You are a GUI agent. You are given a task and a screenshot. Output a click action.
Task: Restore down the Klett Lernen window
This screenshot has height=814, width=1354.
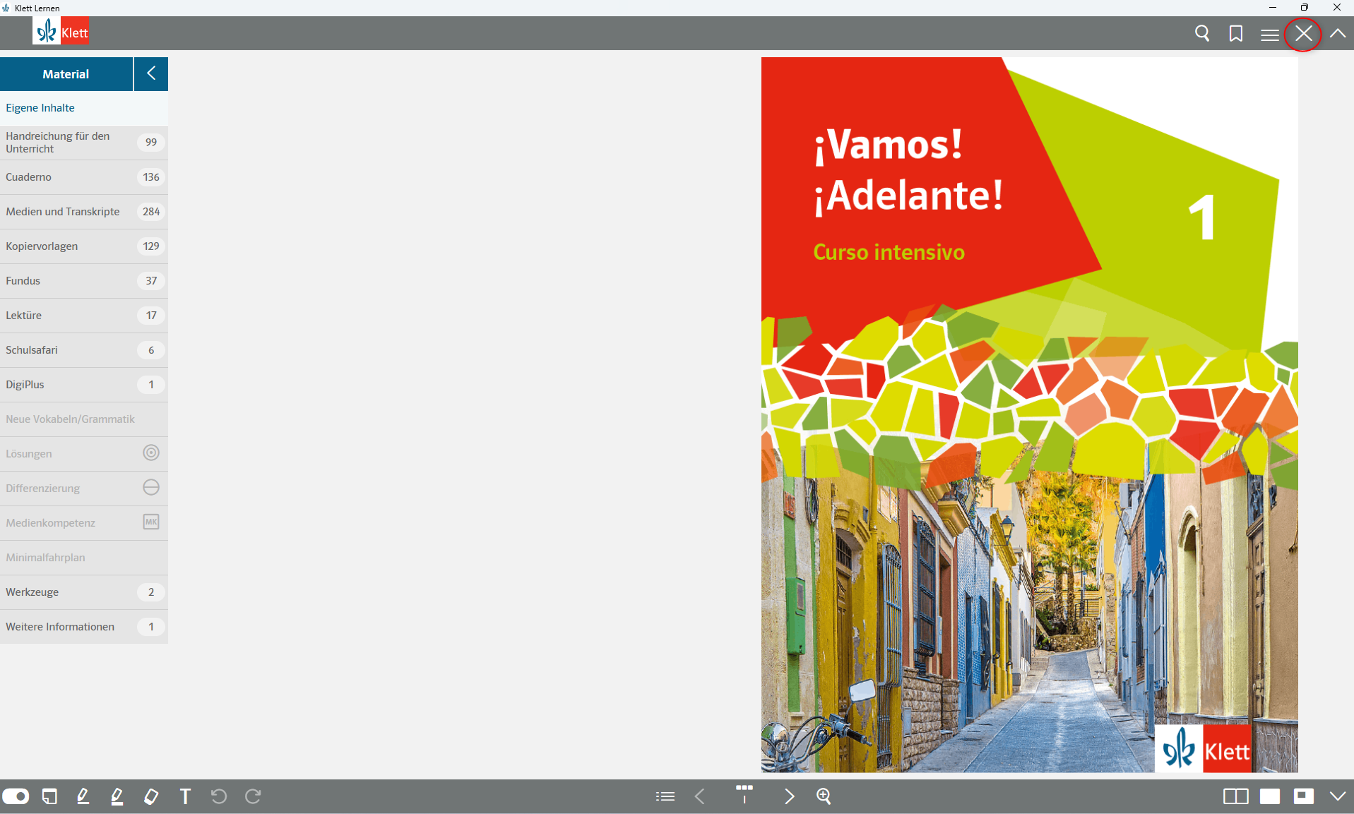(1305, 8)
